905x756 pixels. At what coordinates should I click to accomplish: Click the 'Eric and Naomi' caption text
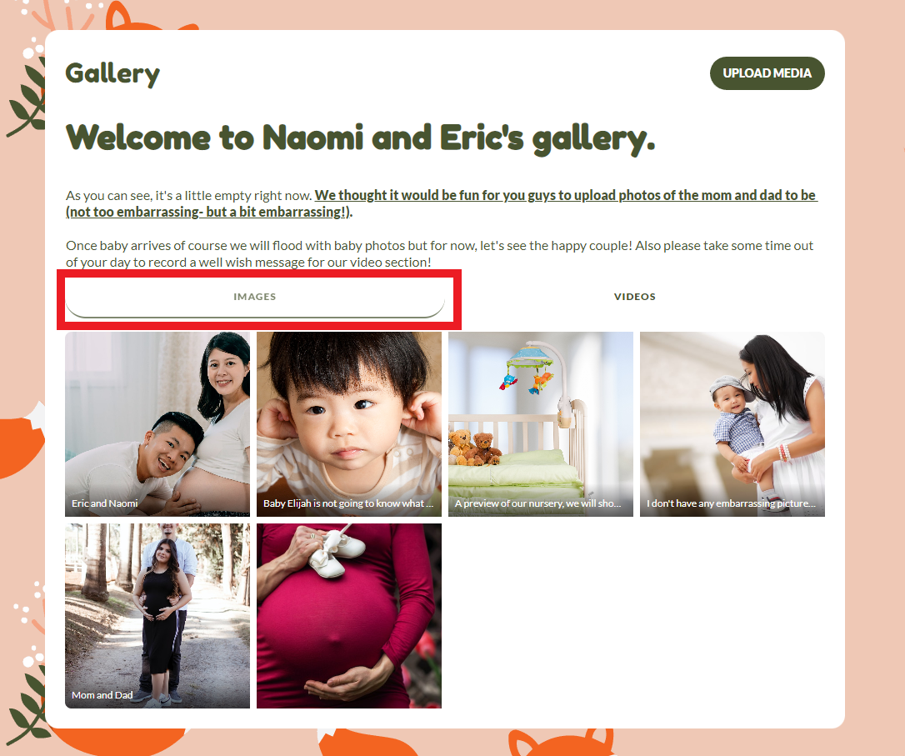104,503
